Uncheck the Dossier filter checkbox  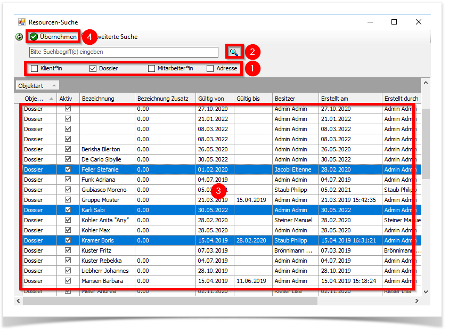click(93, 68)
